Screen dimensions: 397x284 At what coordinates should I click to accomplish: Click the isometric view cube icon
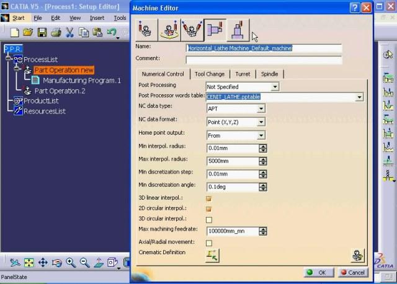pyautogui.click(x=112, y=263)
